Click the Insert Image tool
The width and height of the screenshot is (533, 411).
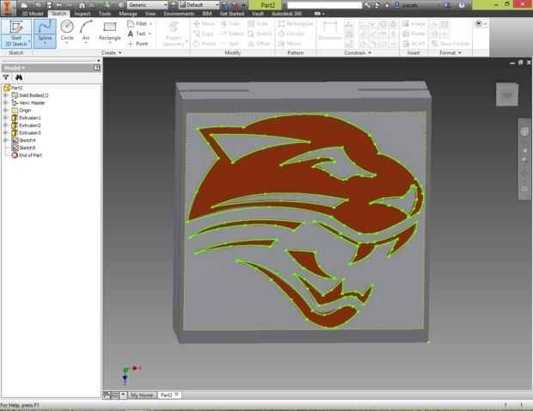point(414,23)
